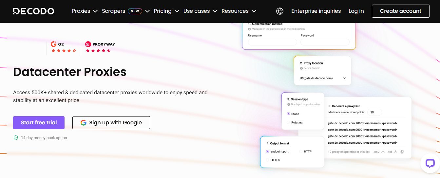The image size is (440, 178).
Task: Open Enterprise inquiries
Action: tap(316, 11)
